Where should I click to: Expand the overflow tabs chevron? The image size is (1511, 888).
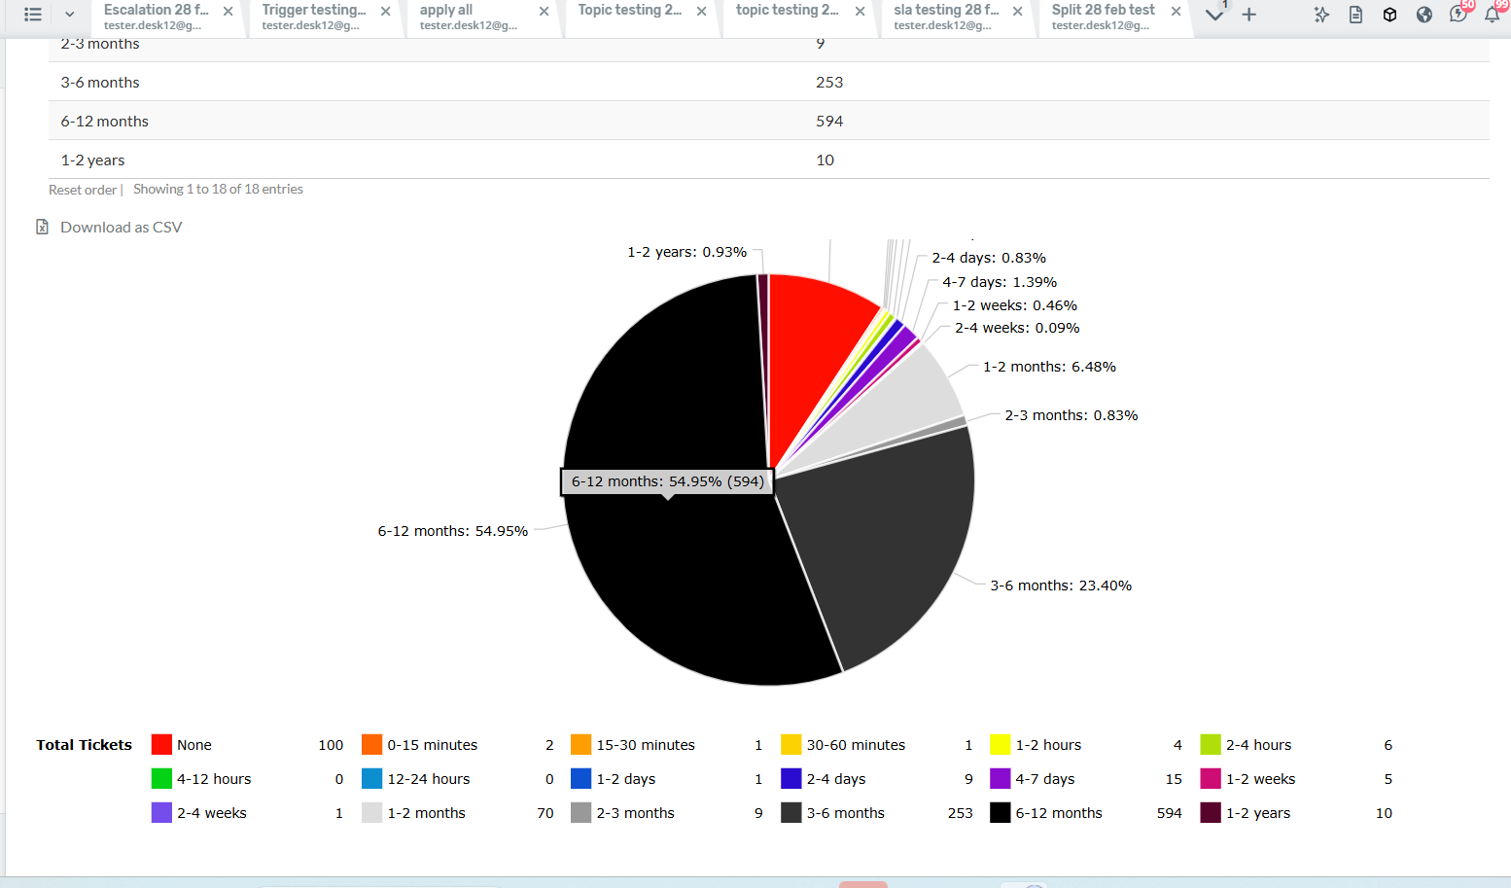click(x=1214, y=15)
